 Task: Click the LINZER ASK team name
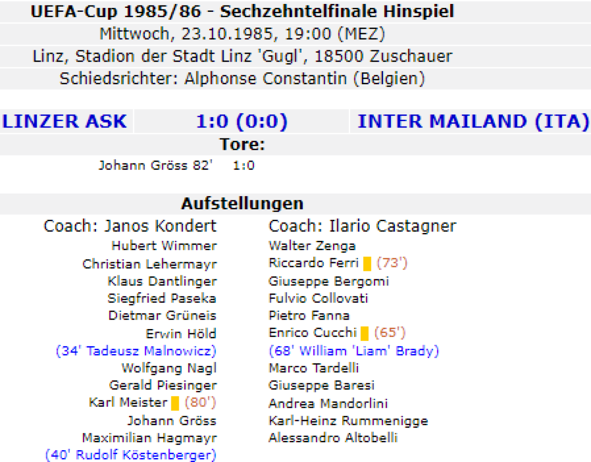[65, 121]
